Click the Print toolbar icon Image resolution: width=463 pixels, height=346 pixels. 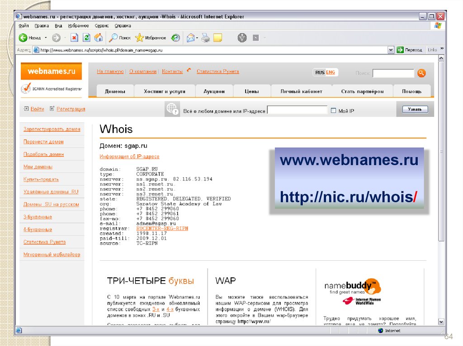pos(205,38)
